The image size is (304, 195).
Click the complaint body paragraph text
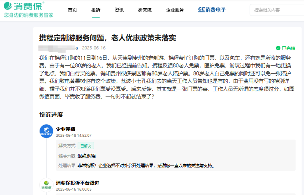pyautogui.click(x=167, y=77)
